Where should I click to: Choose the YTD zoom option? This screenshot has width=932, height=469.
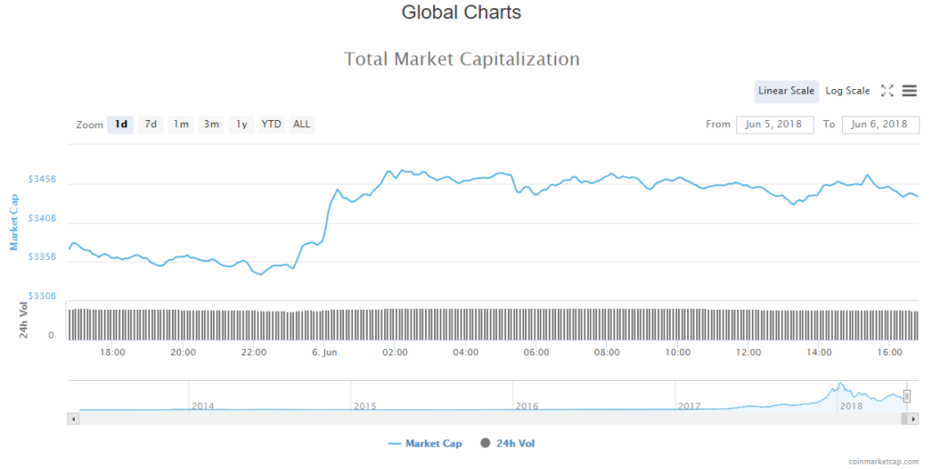tap(271, 125)
